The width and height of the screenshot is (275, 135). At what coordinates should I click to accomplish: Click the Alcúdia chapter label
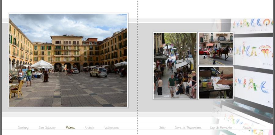click(247, 128)
